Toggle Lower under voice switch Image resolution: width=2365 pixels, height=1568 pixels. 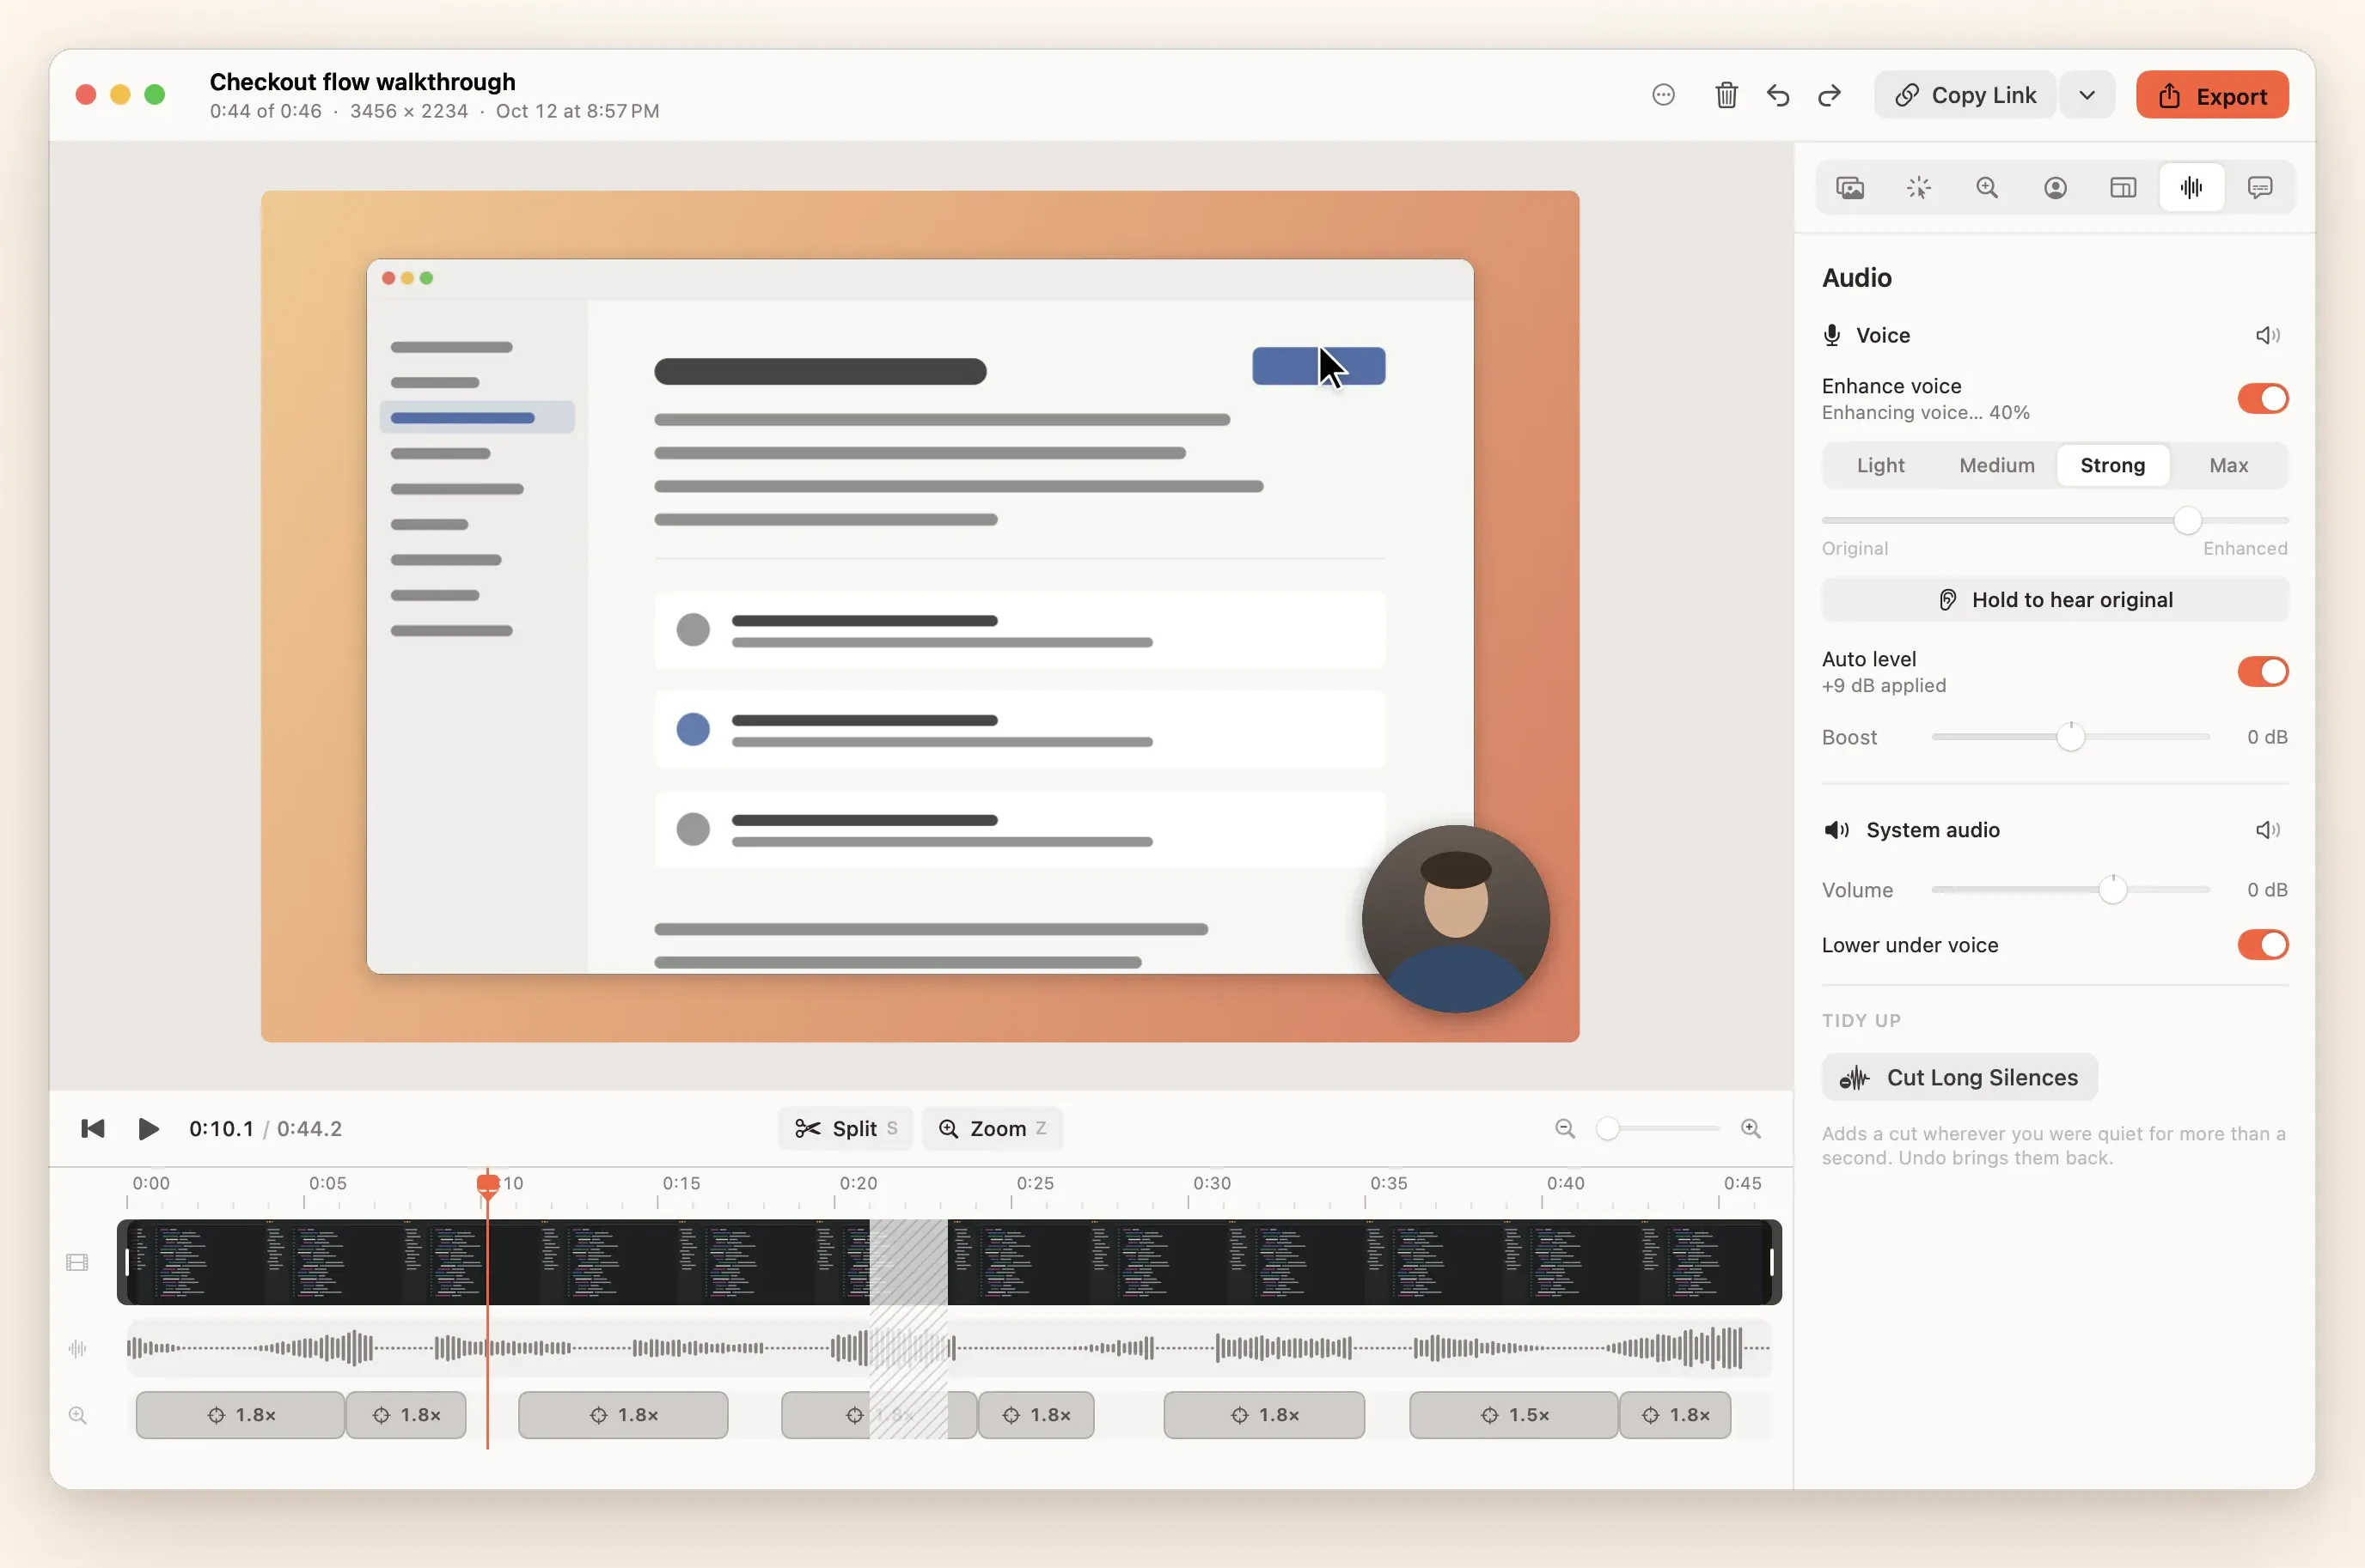2262,945
